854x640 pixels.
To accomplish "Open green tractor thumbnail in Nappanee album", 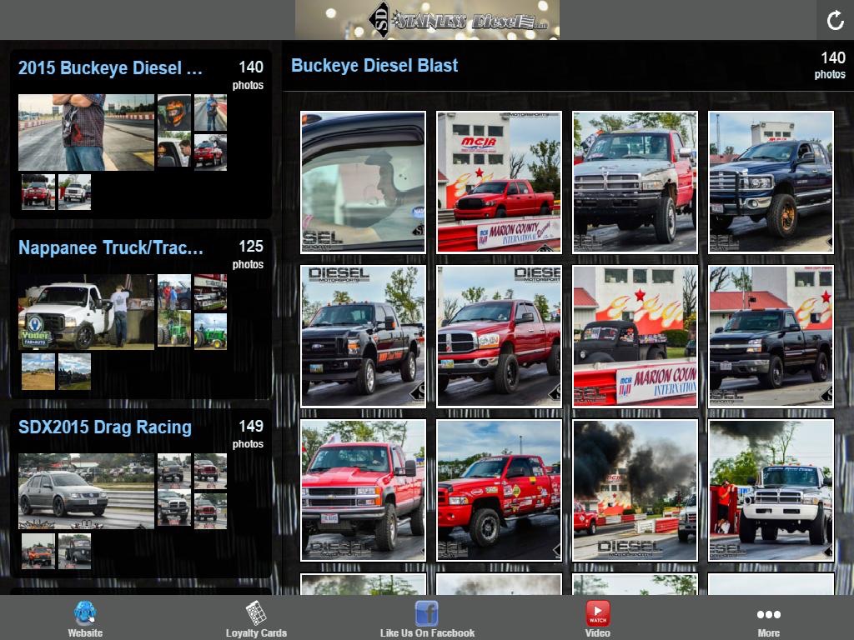I will pos(210,332).
